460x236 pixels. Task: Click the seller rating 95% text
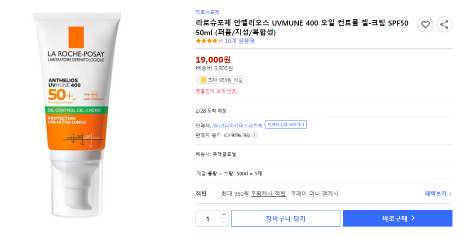tap(236, 135)
